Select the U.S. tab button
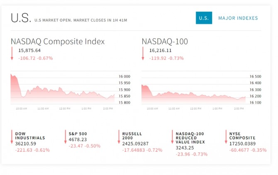 203,18
